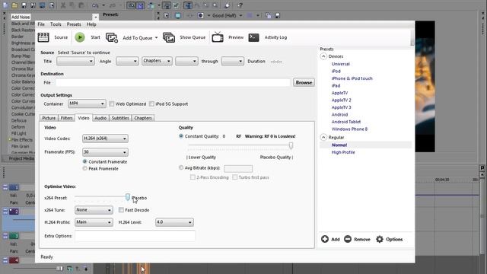Click the Show Queue icon

point(169,37)
